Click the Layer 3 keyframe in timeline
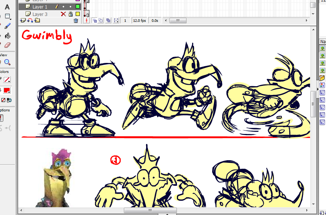326x215 pixels. pyautogui.click(x=85, y=16)
